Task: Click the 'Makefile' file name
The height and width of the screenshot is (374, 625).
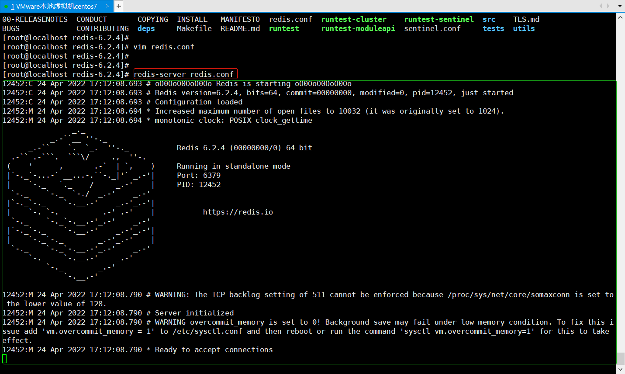Action: pos(194,28)
